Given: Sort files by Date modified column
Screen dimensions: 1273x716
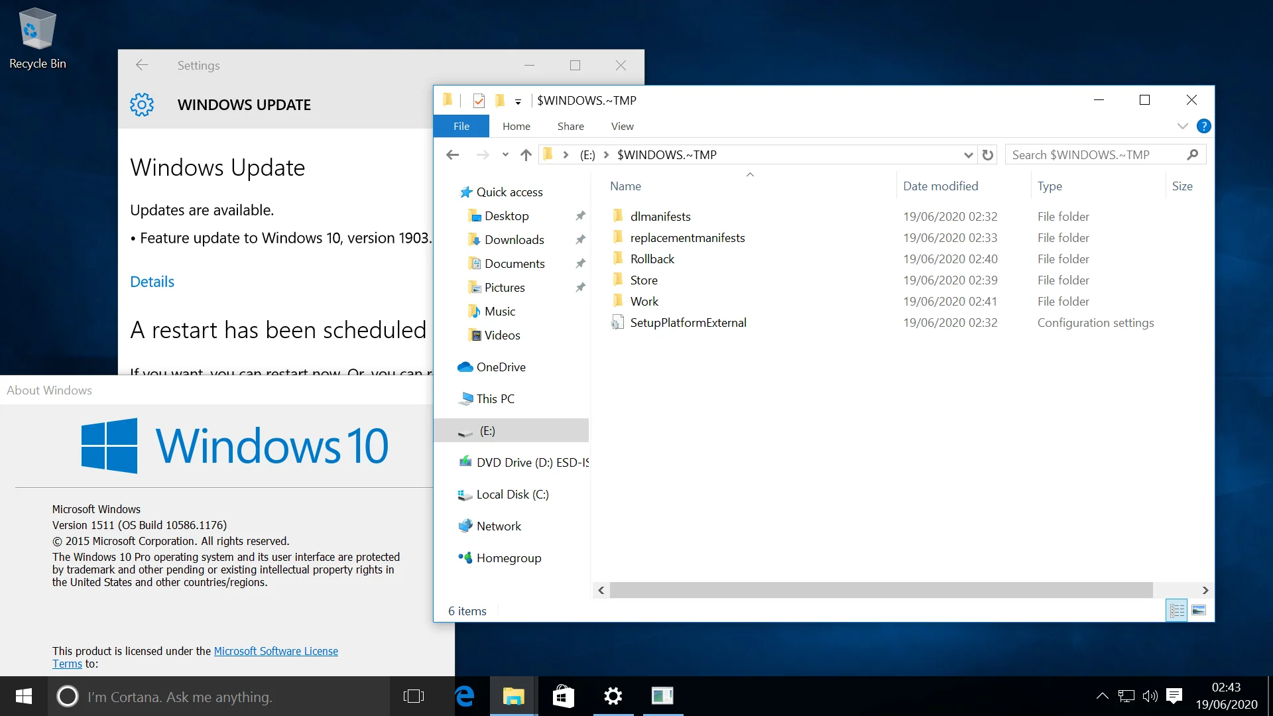Looking at the screenshot, I should [940, 186].
